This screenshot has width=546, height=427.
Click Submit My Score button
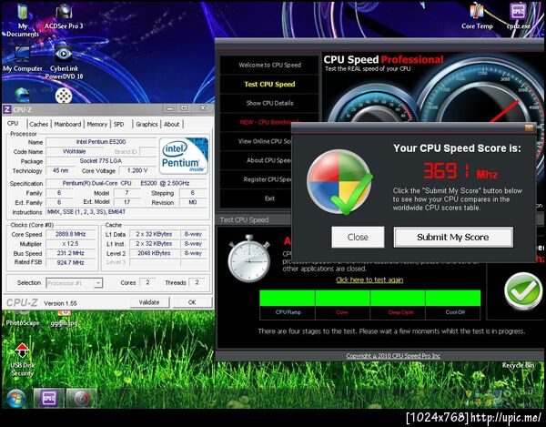point(453,238)
